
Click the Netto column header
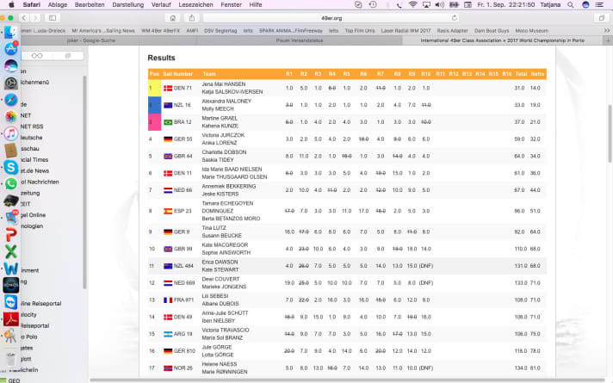(x=537, y=74)
